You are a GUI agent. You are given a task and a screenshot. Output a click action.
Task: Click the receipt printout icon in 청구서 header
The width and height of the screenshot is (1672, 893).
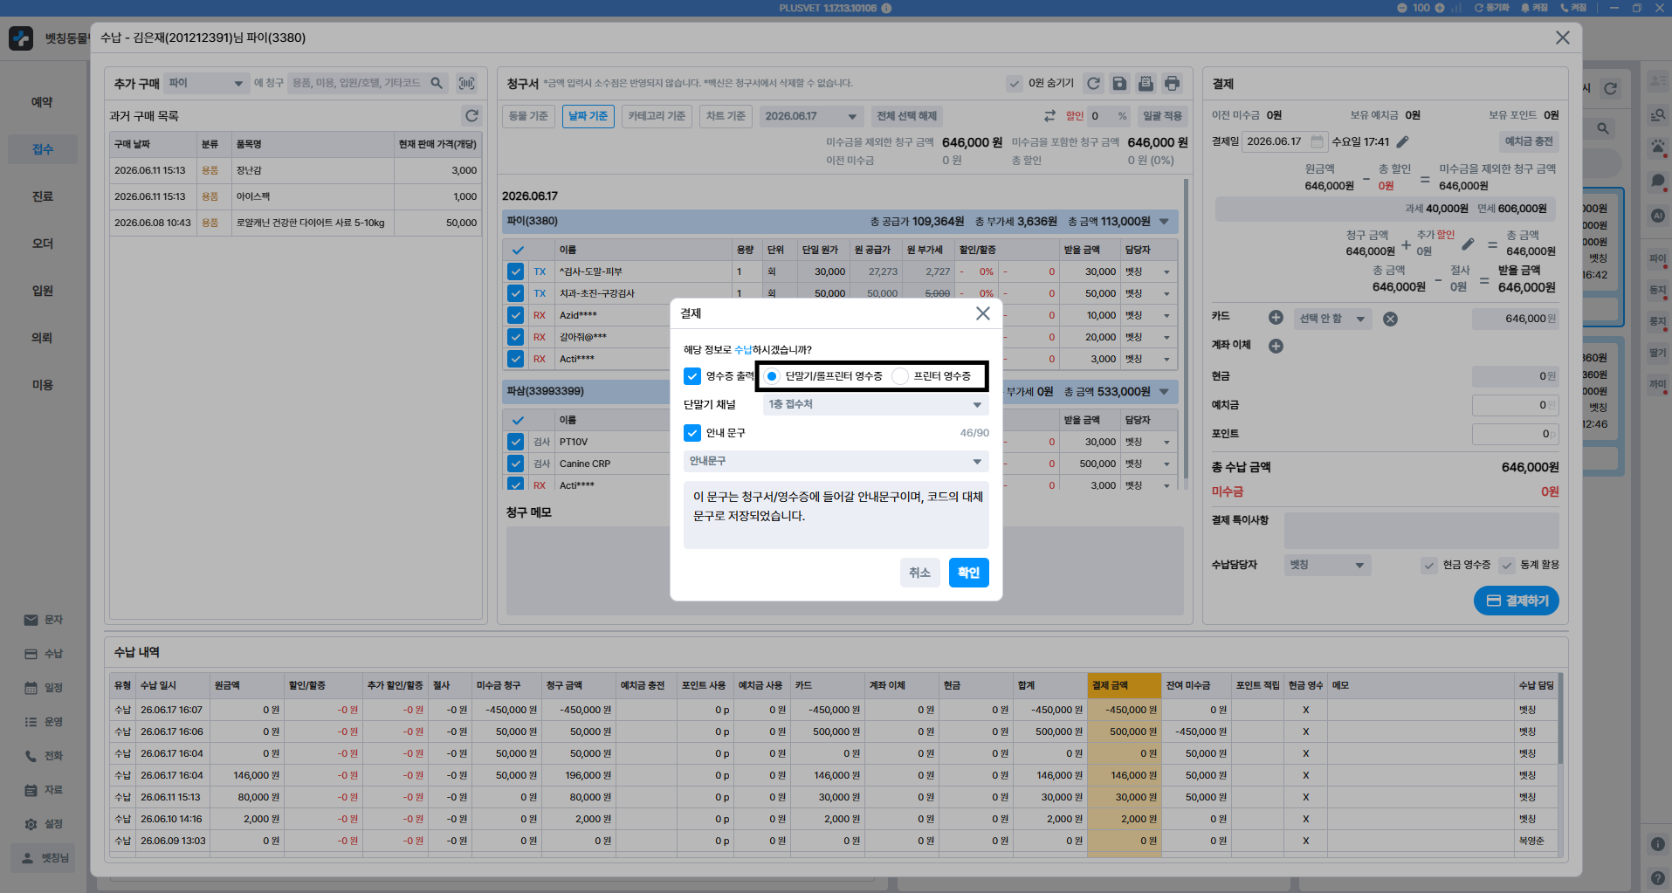[x=1146, y=83]
